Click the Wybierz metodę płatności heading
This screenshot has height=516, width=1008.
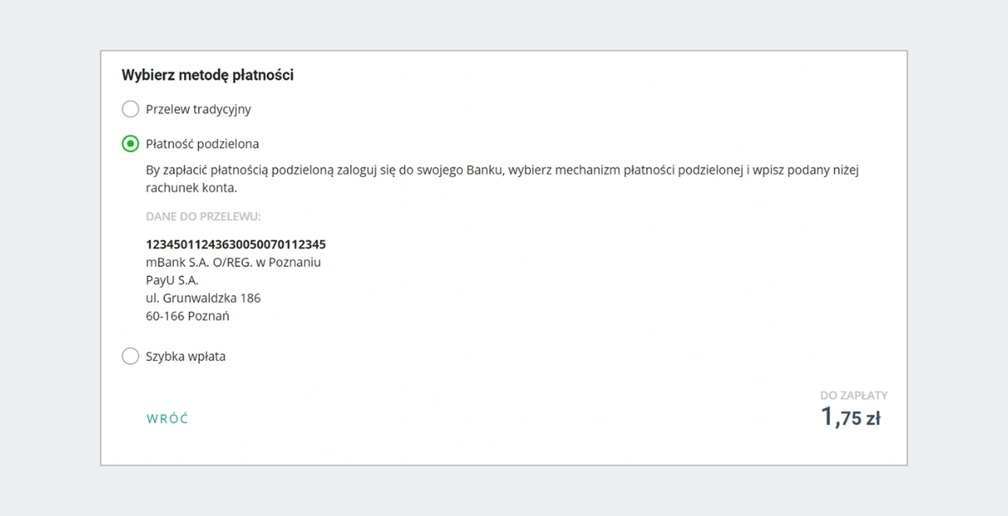207,76
